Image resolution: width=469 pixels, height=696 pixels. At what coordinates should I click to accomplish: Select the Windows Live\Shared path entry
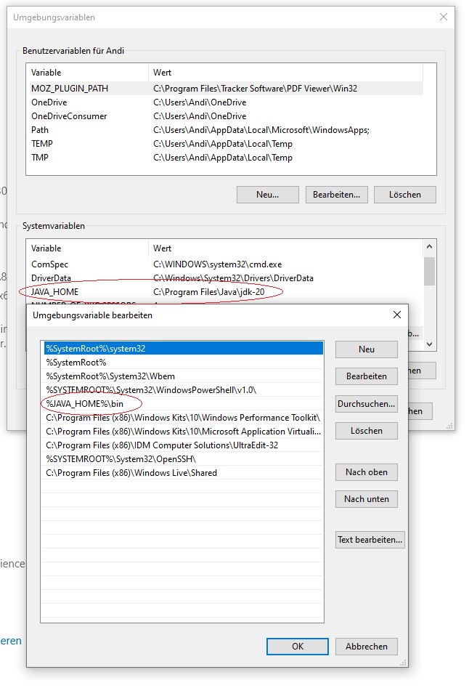click(131, 473)
